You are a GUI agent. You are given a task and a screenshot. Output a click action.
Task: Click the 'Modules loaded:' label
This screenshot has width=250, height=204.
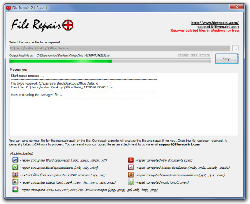point(22,154)
